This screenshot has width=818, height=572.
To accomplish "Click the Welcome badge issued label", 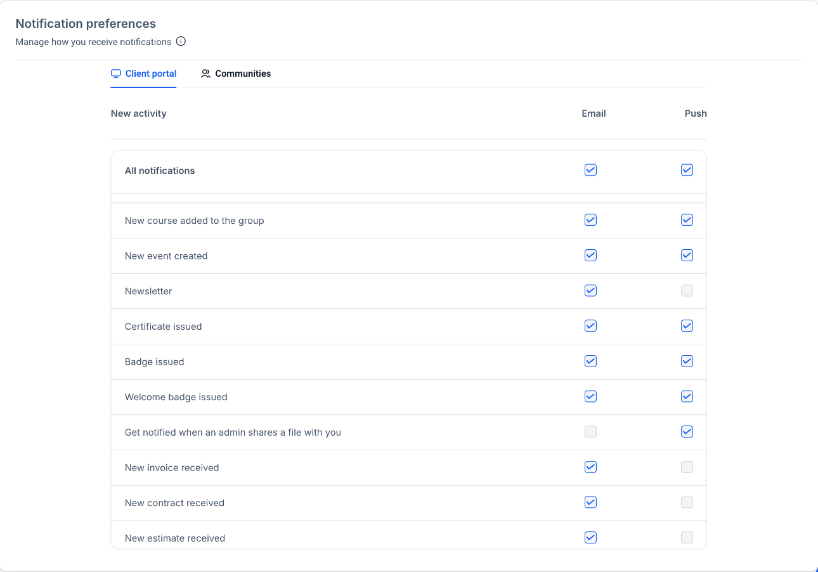I will [176, 397].
